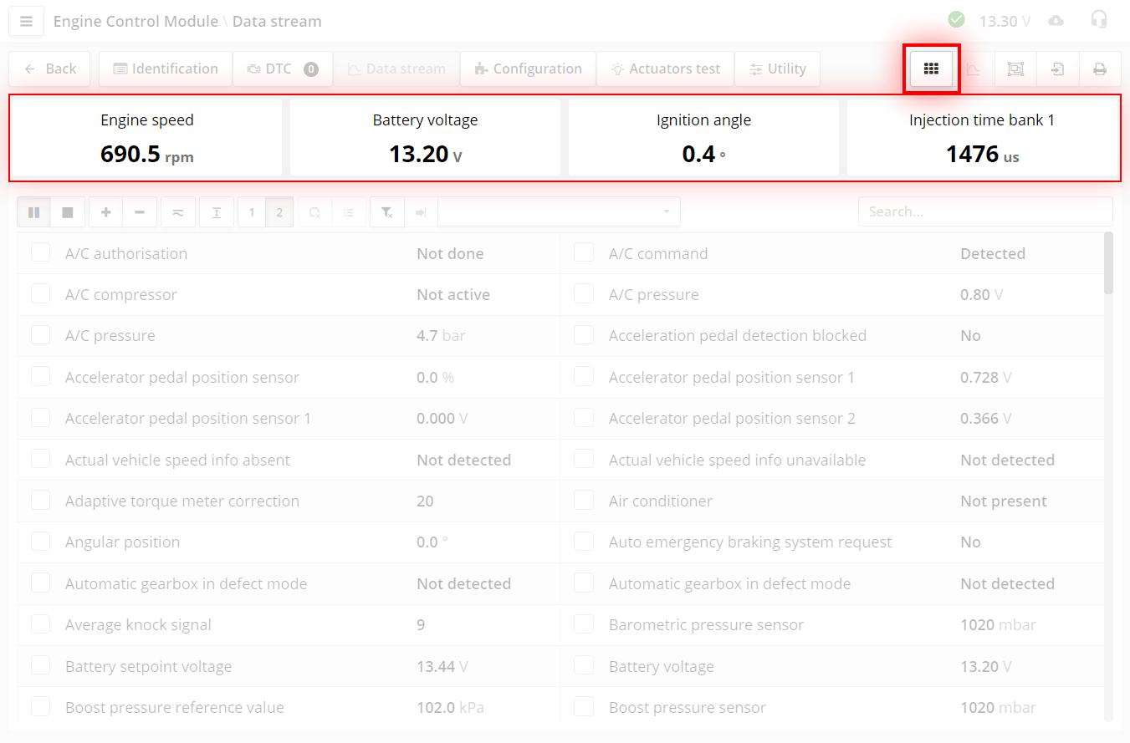Expand the empty dropdown beside filter icons
This screenshot has width=1130, height=743.
(x=559, y=212)
